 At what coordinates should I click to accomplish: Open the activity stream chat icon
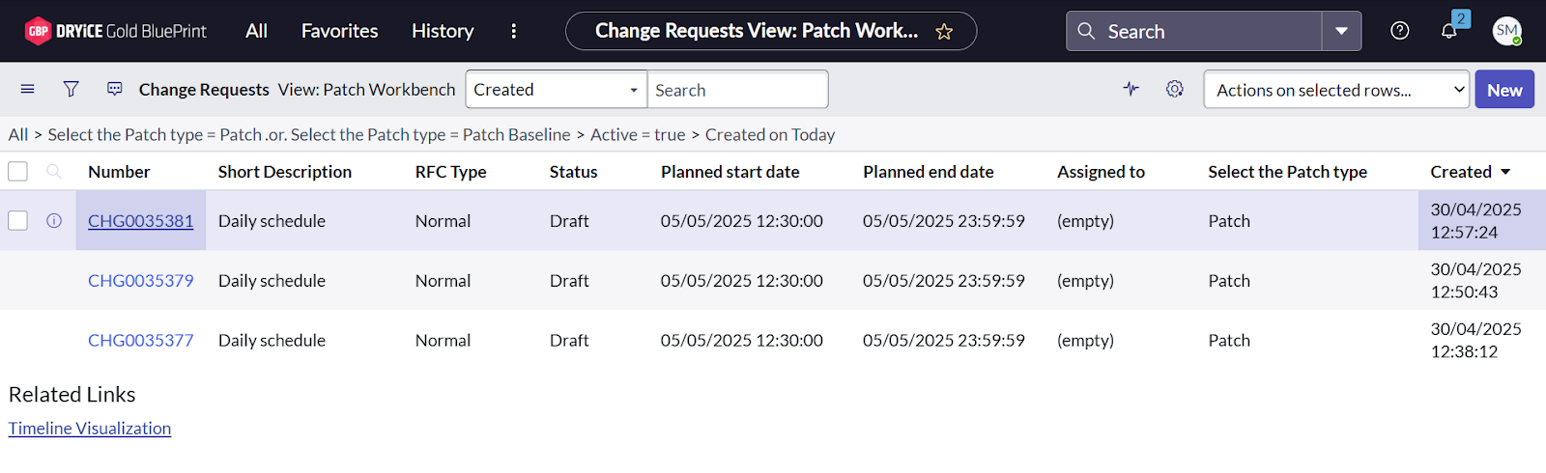click(x=114, y=90)
